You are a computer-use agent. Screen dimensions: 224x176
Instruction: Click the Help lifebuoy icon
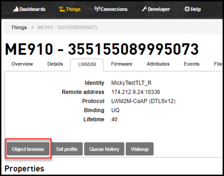(187, 9)
